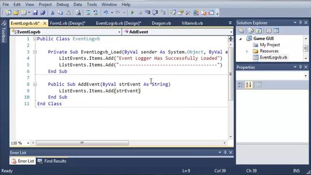Open the Tools menu
This screenshot has height=175, width=311.
point(92,4)
